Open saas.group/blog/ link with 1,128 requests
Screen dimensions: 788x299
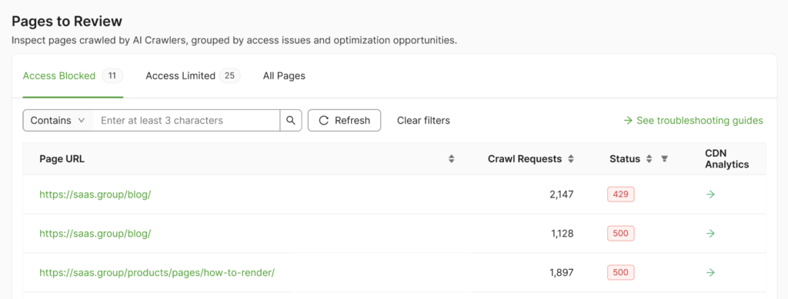(95, 233)
